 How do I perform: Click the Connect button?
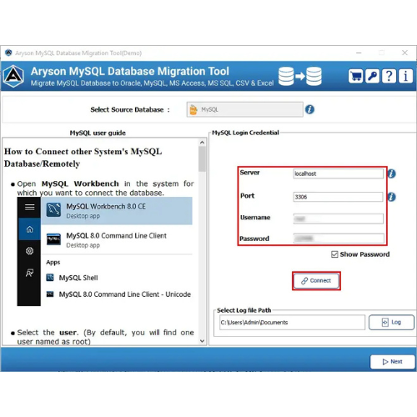(x=316, y=281)
